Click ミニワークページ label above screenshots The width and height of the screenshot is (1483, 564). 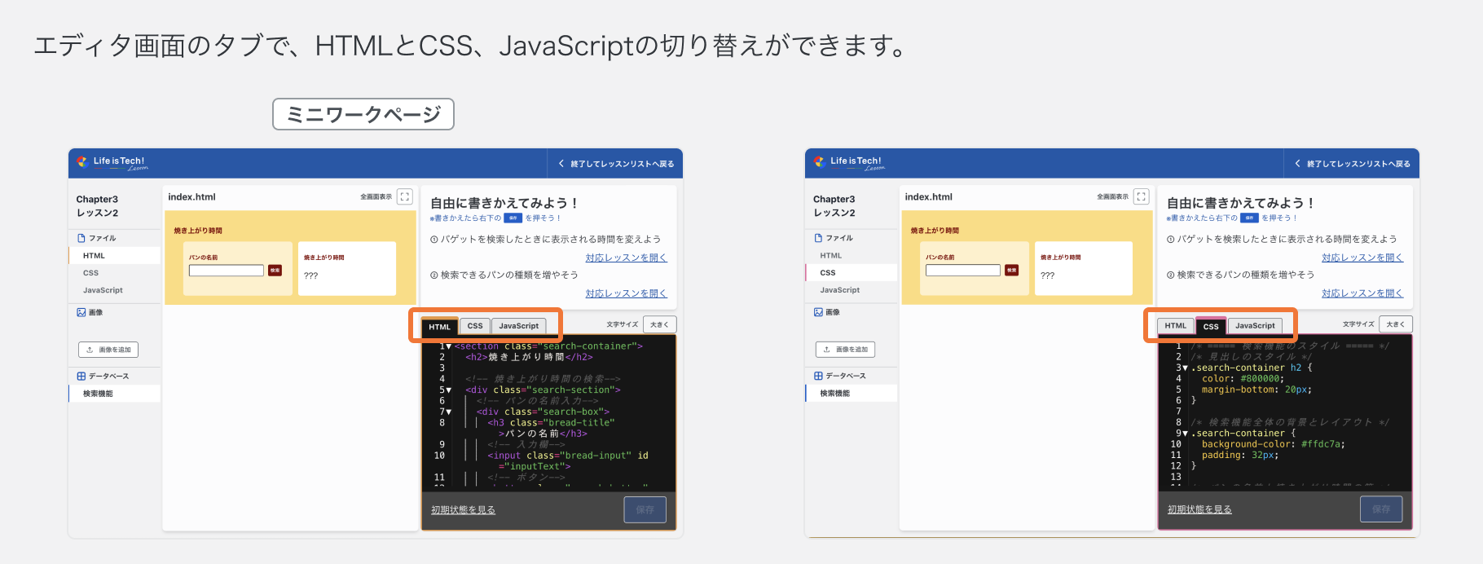pyautogui.click(x=363, y=114)
